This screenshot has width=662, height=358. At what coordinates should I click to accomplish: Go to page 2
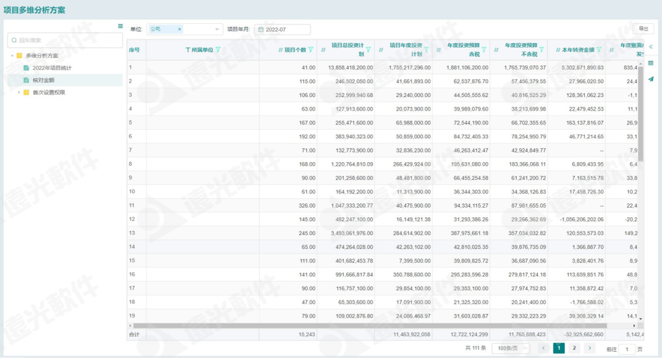574,348
